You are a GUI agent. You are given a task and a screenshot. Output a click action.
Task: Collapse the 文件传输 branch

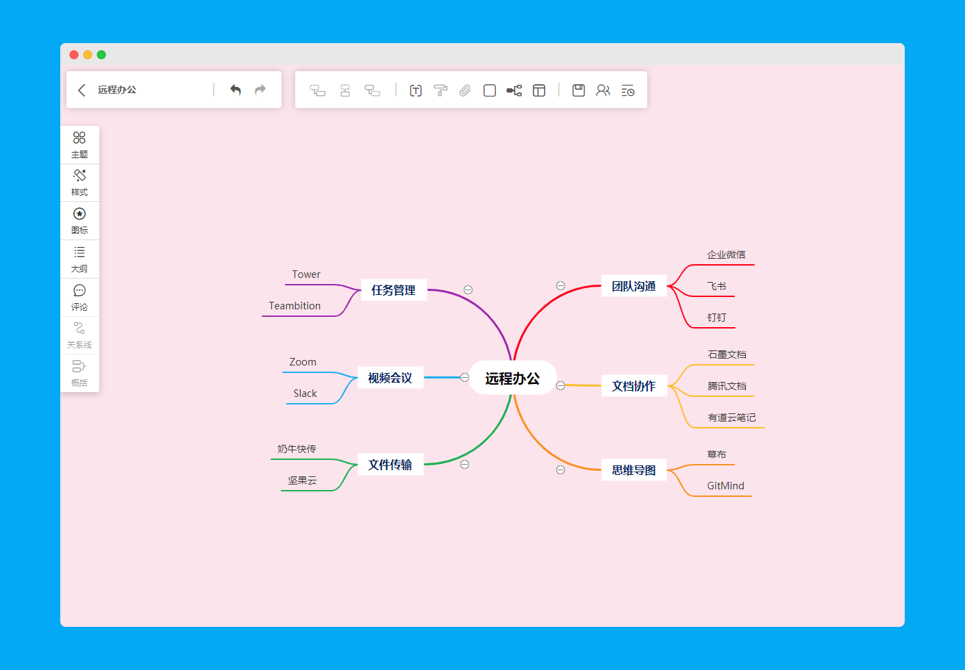click(465, 464)
